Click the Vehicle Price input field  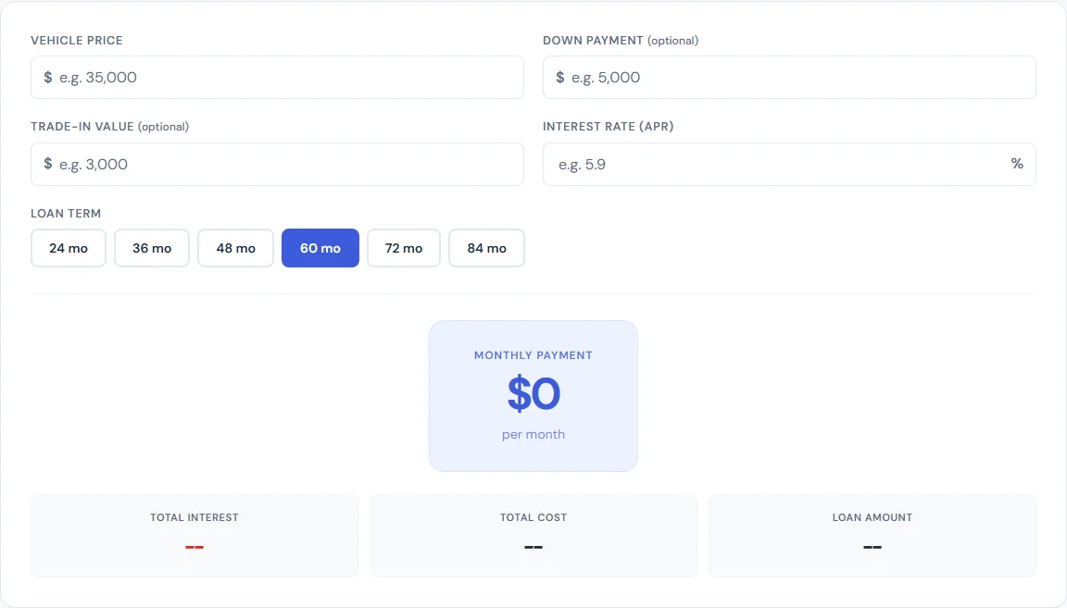point(277,77)
